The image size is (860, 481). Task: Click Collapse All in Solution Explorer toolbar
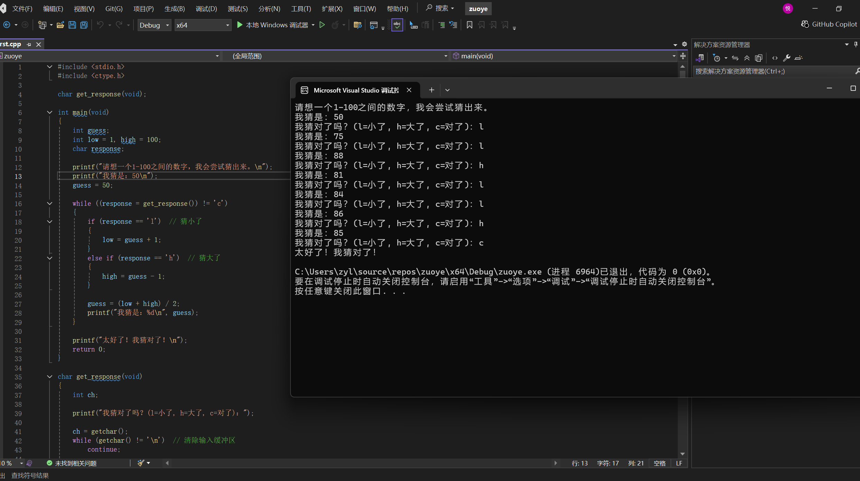click(747, 58)
